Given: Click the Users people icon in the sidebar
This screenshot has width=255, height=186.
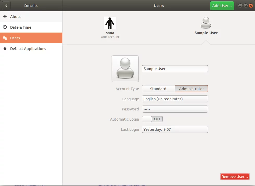Looking at the screenshot, I should pyautogui.click(x=5, y=38).
